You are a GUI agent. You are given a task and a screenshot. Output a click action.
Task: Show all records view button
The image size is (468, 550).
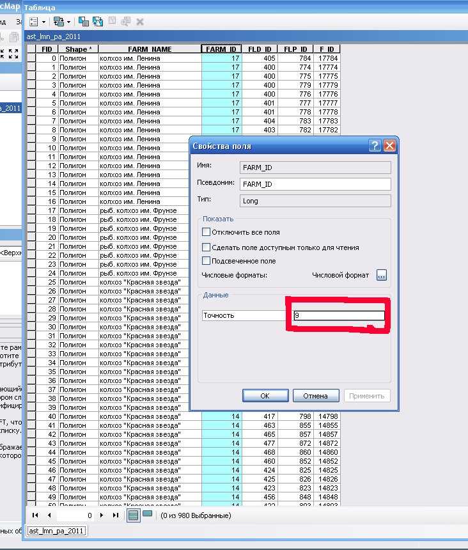(x=134, y=515)
